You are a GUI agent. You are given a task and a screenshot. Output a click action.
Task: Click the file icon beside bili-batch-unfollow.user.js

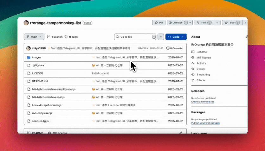29,97
